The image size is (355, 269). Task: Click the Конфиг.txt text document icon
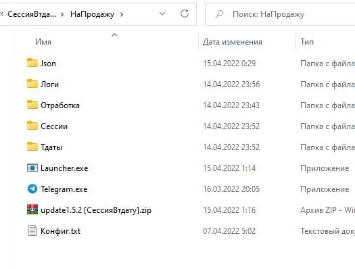[x=32, y=230]
